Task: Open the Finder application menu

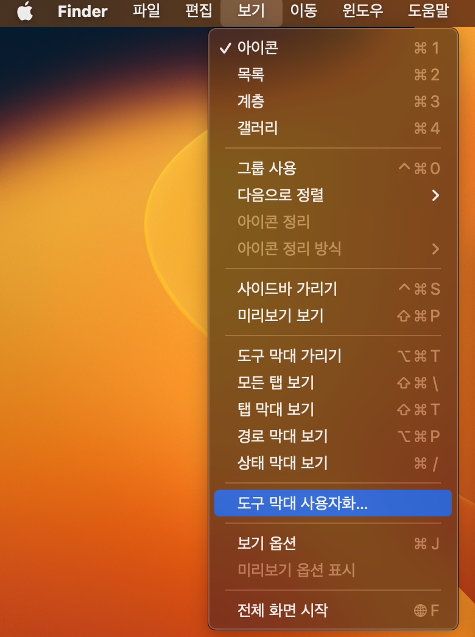Action: [x=82, y=11]
